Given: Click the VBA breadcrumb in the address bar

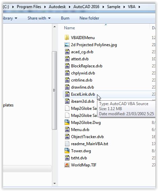Looking at the screenshot, I should coord(132,7).
